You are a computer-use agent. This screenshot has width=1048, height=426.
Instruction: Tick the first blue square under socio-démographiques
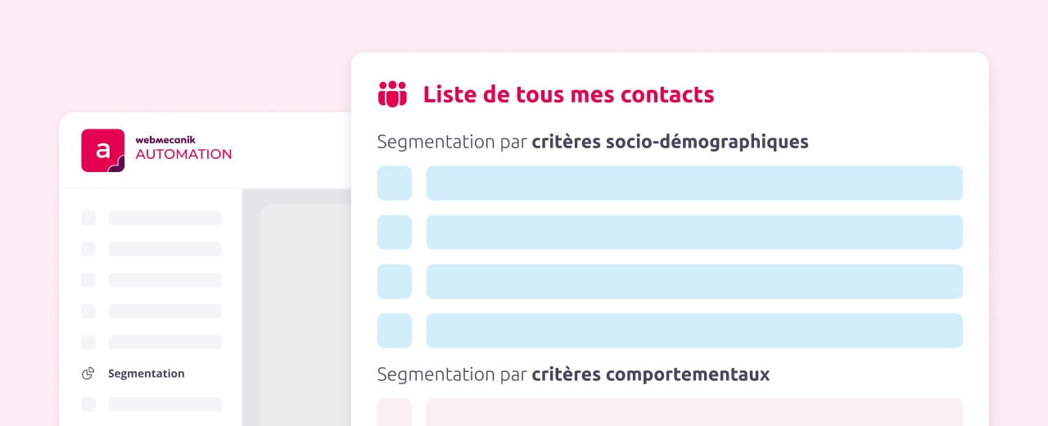point(394,183)
